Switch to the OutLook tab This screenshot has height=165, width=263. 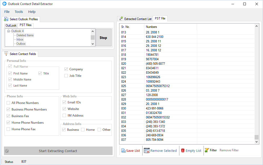(x=11, y=26)
